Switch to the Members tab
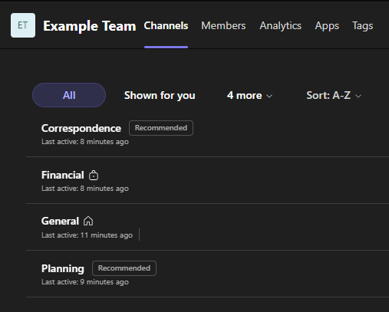 click(223, 25)
